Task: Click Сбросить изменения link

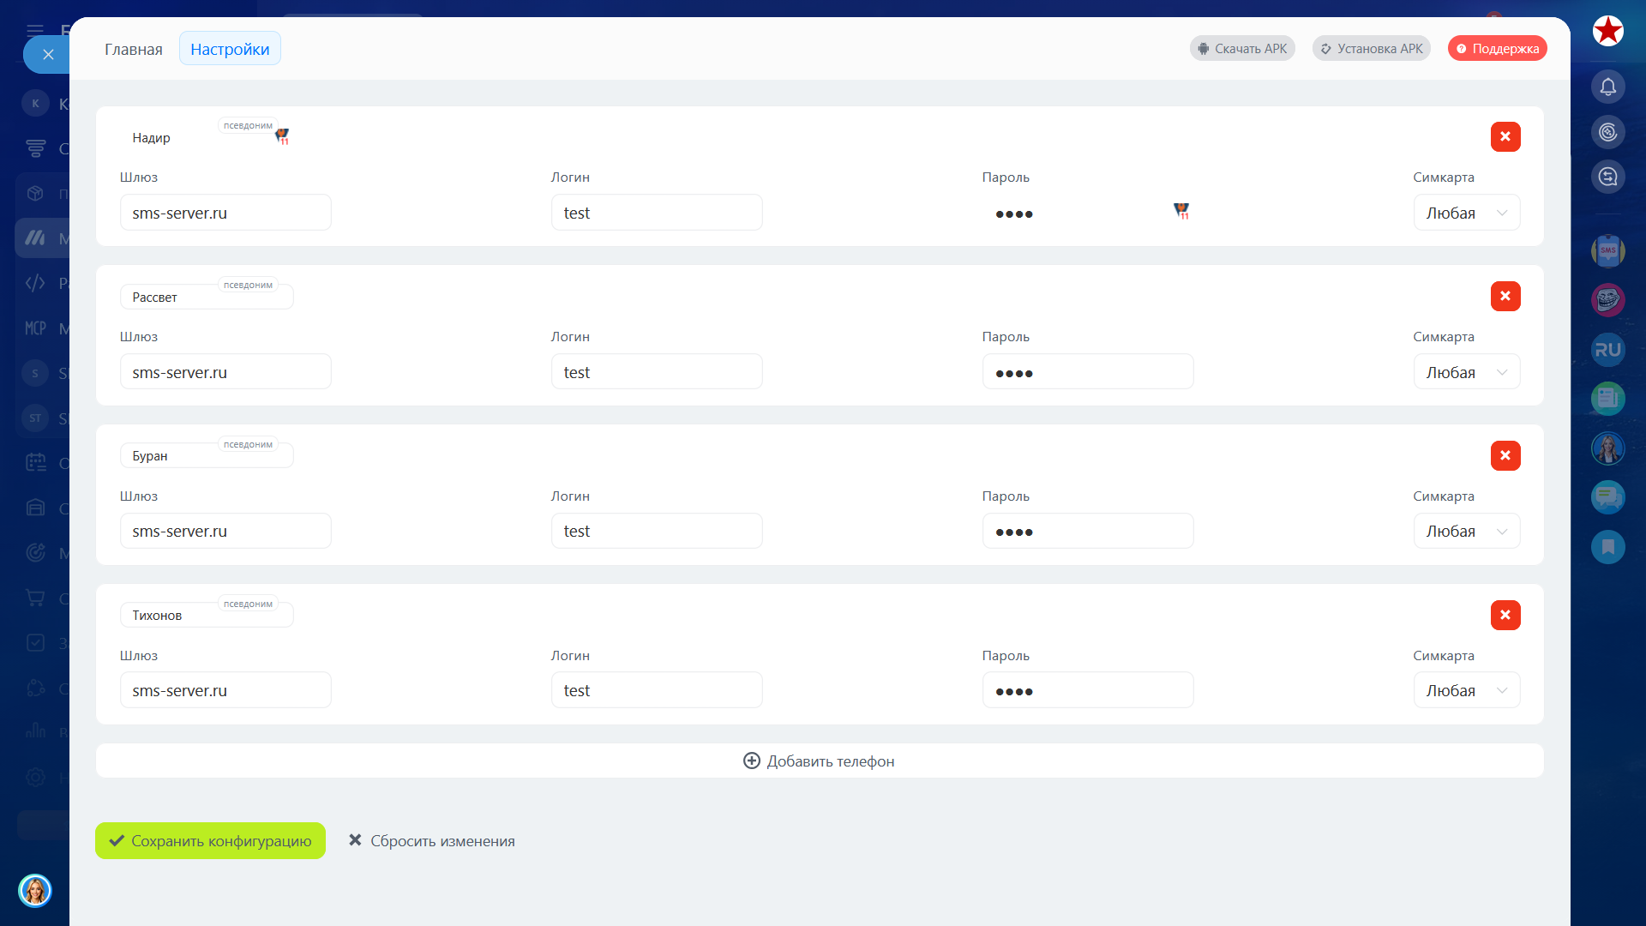Action: (x=431, y=841)
